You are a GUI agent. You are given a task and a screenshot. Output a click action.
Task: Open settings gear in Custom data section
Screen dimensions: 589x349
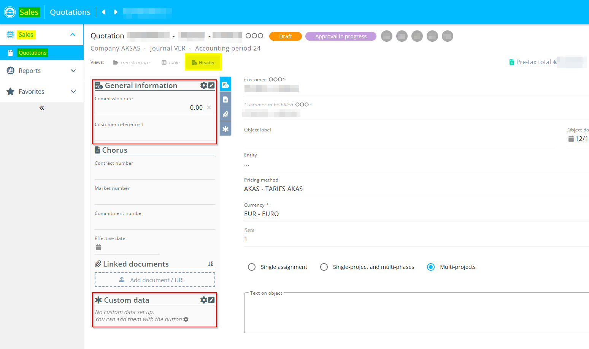pyautogui.click(x=203, y=300)
